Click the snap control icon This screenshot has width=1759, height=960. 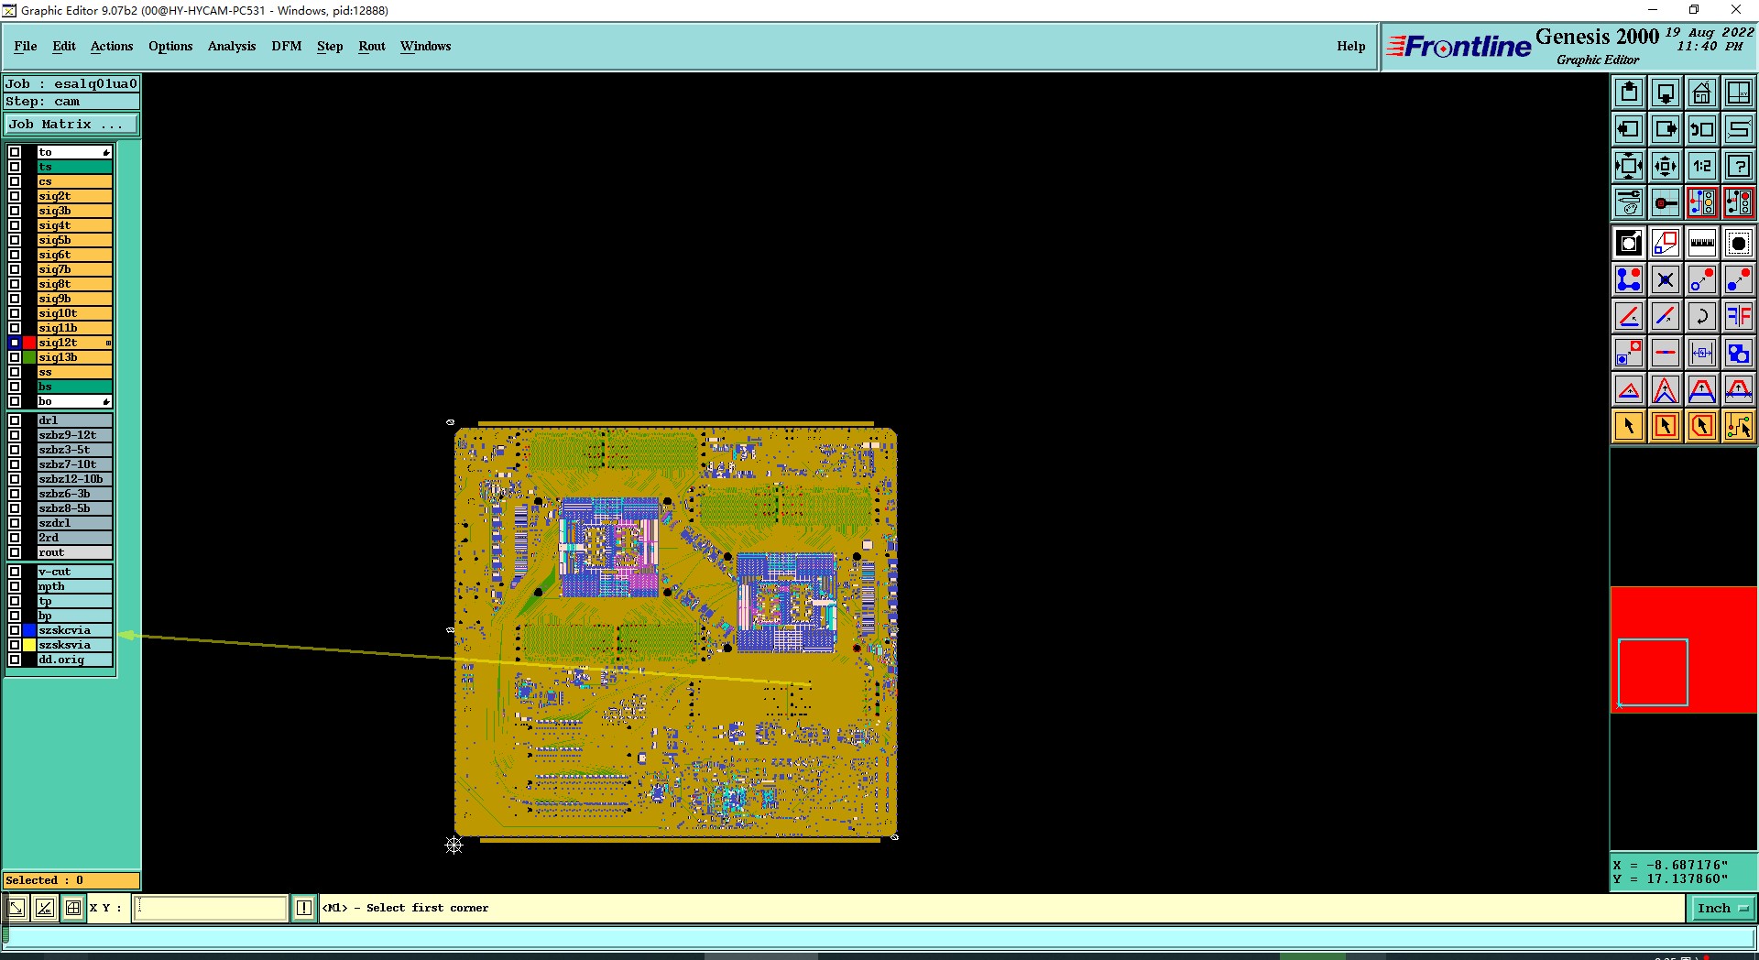[1666, 202]
